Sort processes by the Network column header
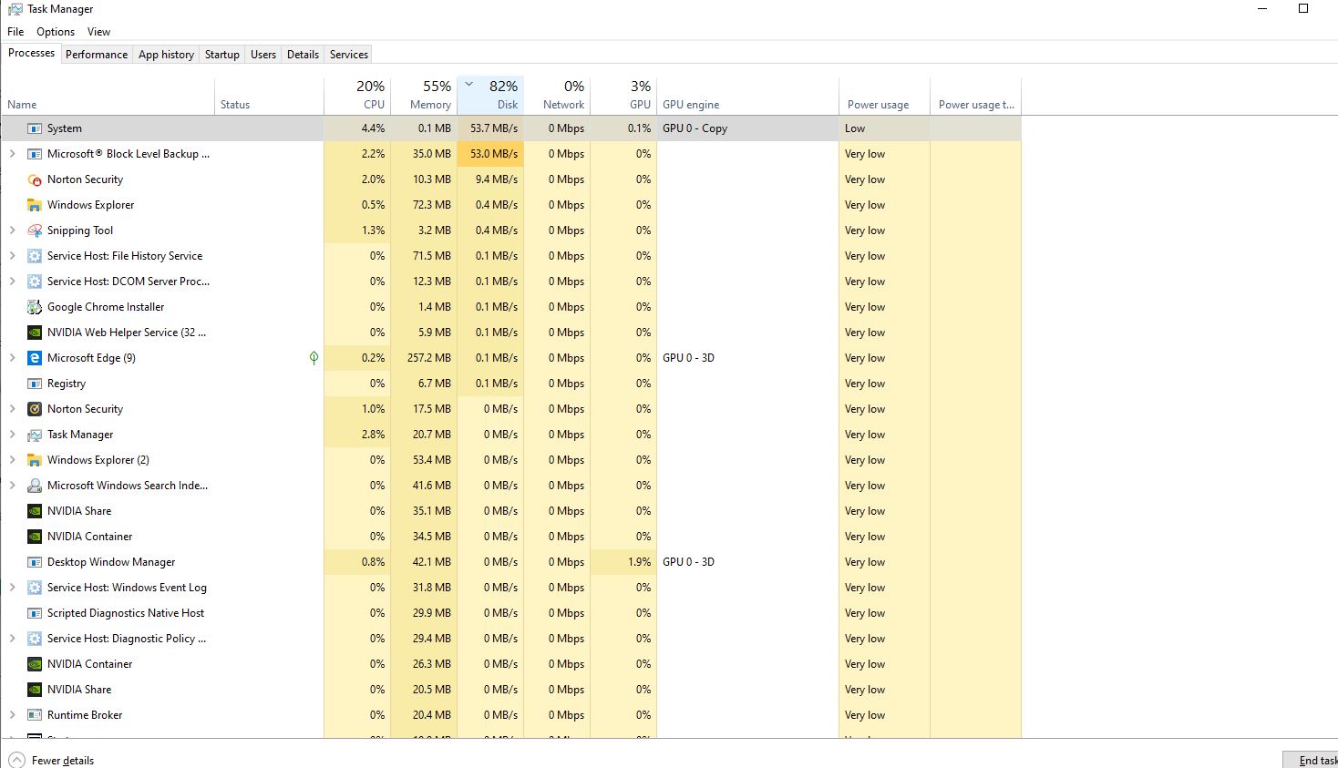This screenshot has height=768, width=1338. click(x=557, y=96)
